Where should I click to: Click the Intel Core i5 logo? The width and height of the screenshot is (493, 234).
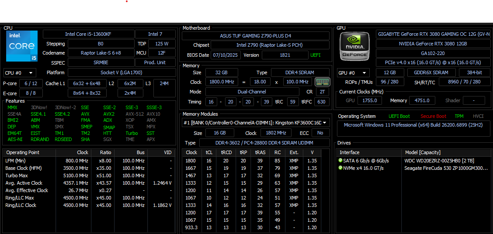click(21, 46)
